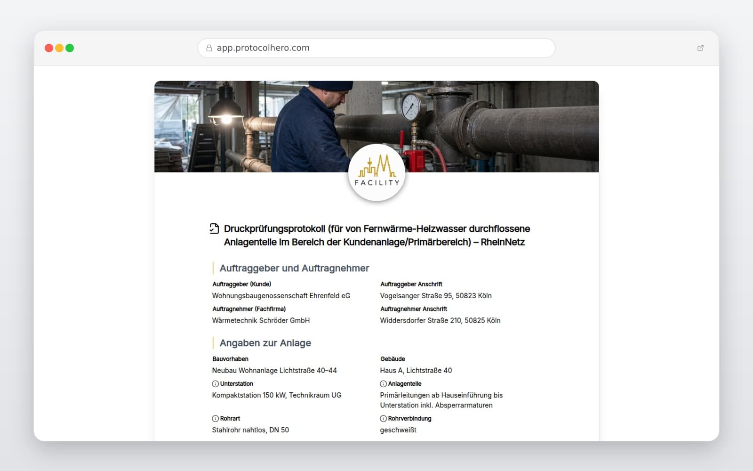Click info icon next to Rohrart

coord(215,419)
